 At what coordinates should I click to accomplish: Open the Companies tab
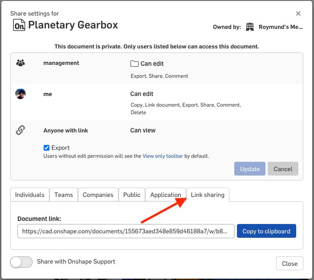coord(98,195)
